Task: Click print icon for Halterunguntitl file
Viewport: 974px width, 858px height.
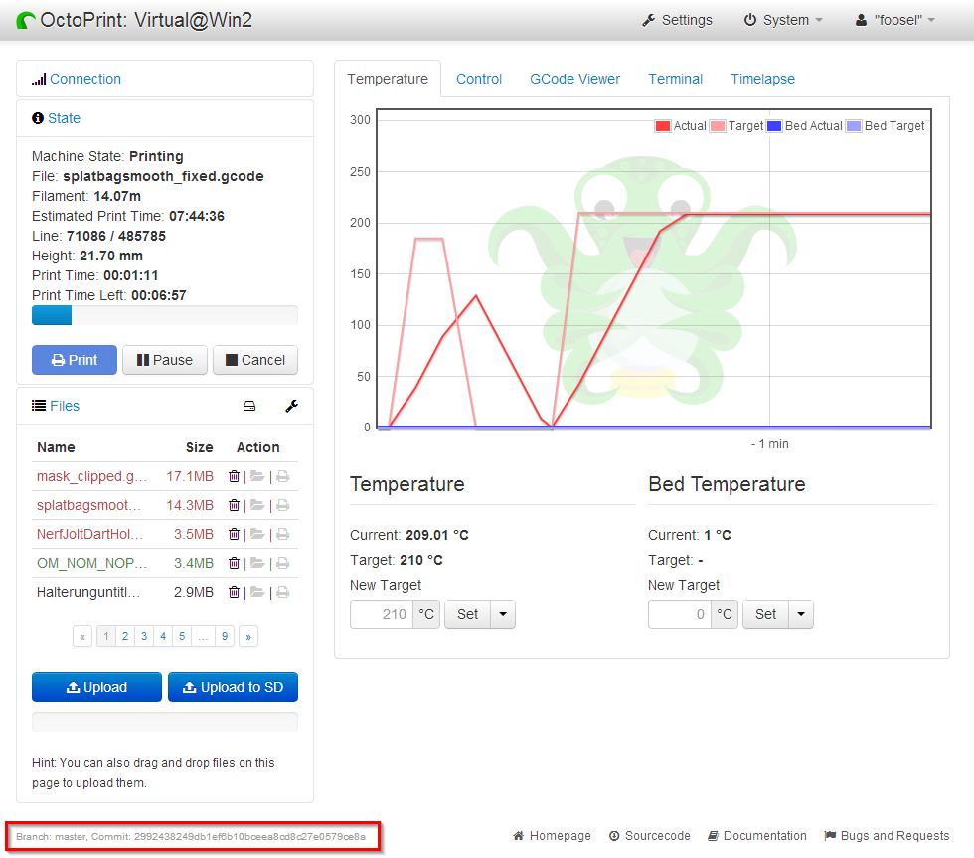Action: coord(282,592)
